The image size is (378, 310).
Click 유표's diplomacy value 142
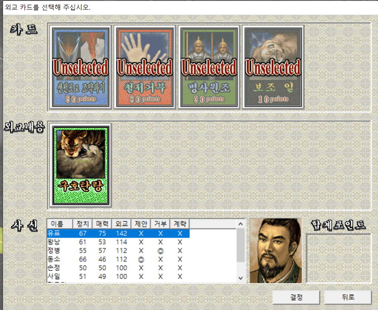pyautogui.click(x=122, y=233)
